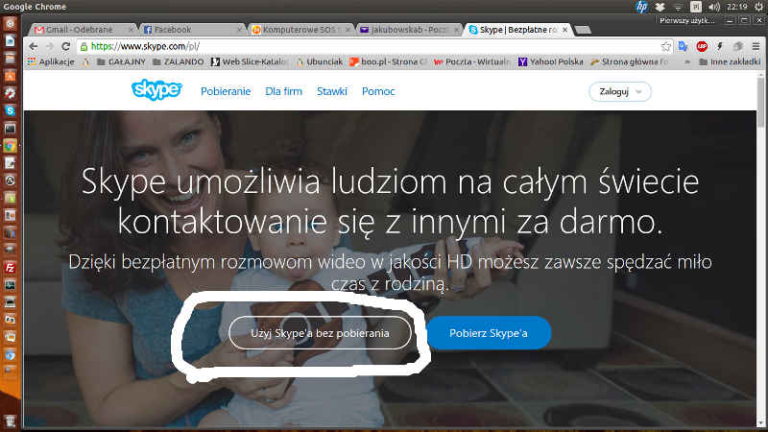Launch LibreOffice Writer from the dock

coord(10,40)
